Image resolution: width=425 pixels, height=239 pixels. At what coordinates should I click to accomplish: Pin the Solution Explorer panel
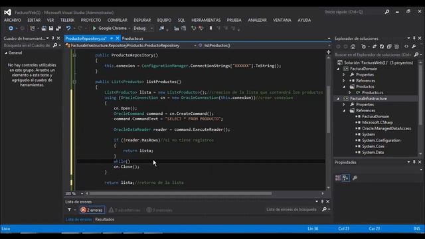coord(414,39)
